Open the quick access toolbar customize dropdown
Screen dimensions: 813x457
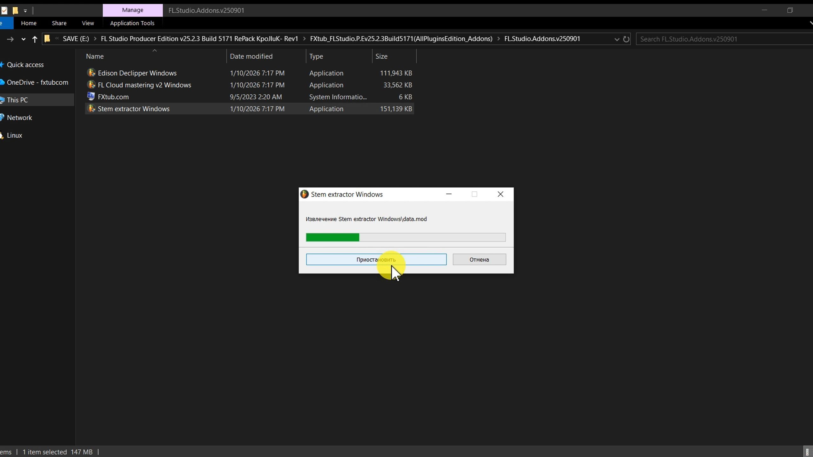tap(25, 10)
